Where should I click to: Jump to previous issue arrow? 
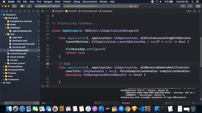pyautogui.click(x=187, y=11)
